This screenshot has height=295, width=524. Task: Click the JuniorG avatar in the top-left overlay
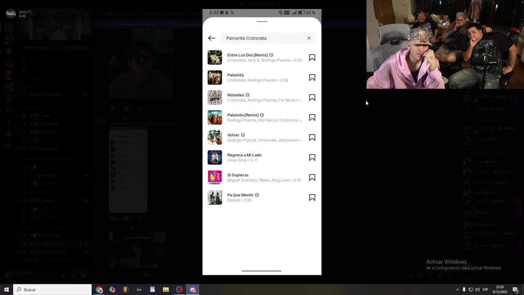tap(11, 14)
